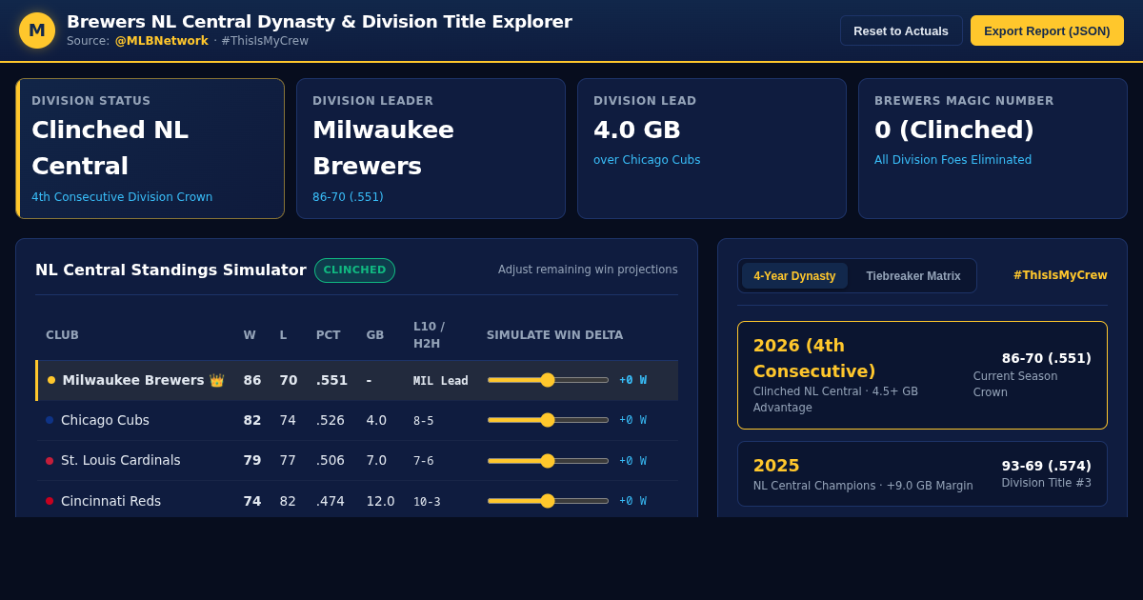1143x600 pixels.
Task: Select the 2026 (4th Consecutive) season card
Action: tap(922, 375)
